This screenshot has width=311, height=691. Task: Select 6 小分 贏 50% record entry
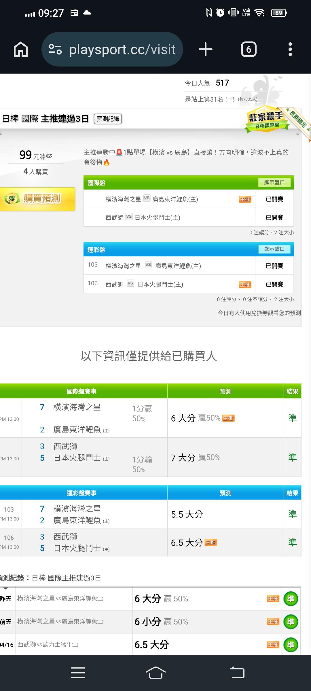tap(161, 622)
